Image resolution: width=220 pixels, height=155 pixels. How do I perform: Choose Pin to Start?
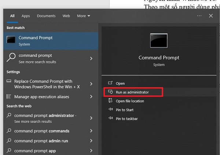click(x=159, y=110)
